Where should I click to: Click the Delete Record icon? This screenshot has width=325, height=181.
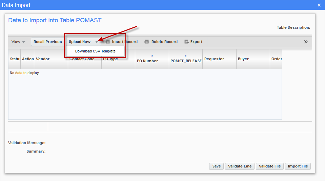click(147, 42)
